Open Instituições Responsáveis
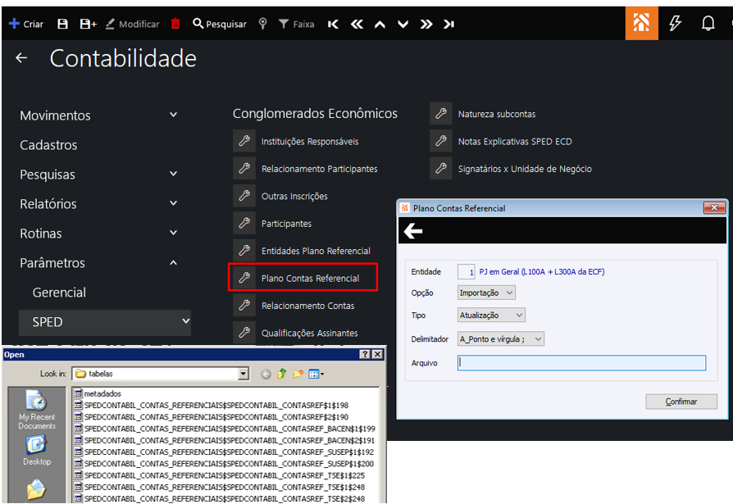733x504 pixels. coord(309,142)
